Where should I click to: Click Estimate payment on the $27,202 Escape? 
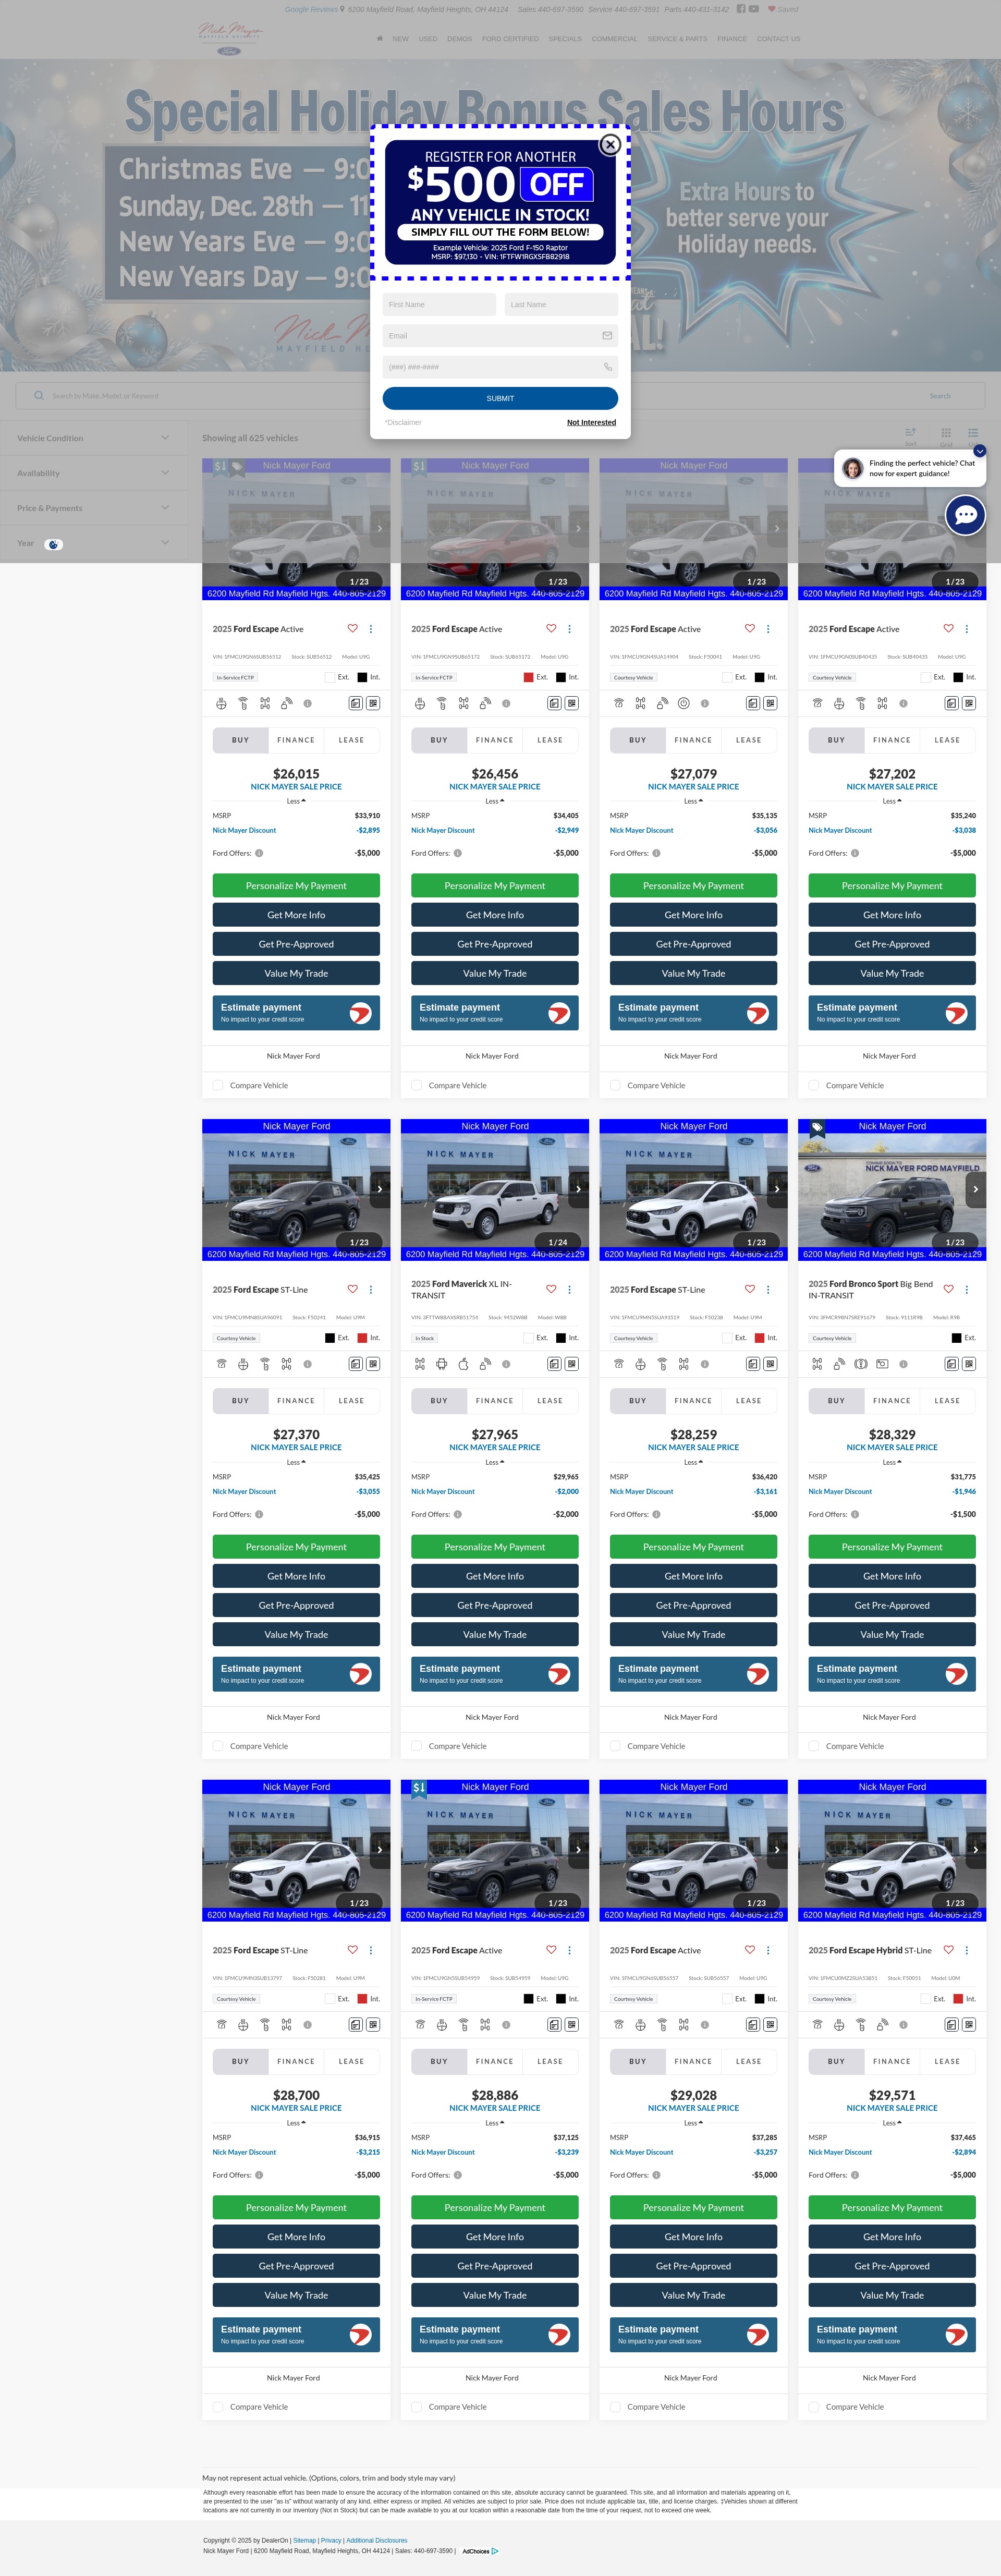click(x=892, y=1013)
